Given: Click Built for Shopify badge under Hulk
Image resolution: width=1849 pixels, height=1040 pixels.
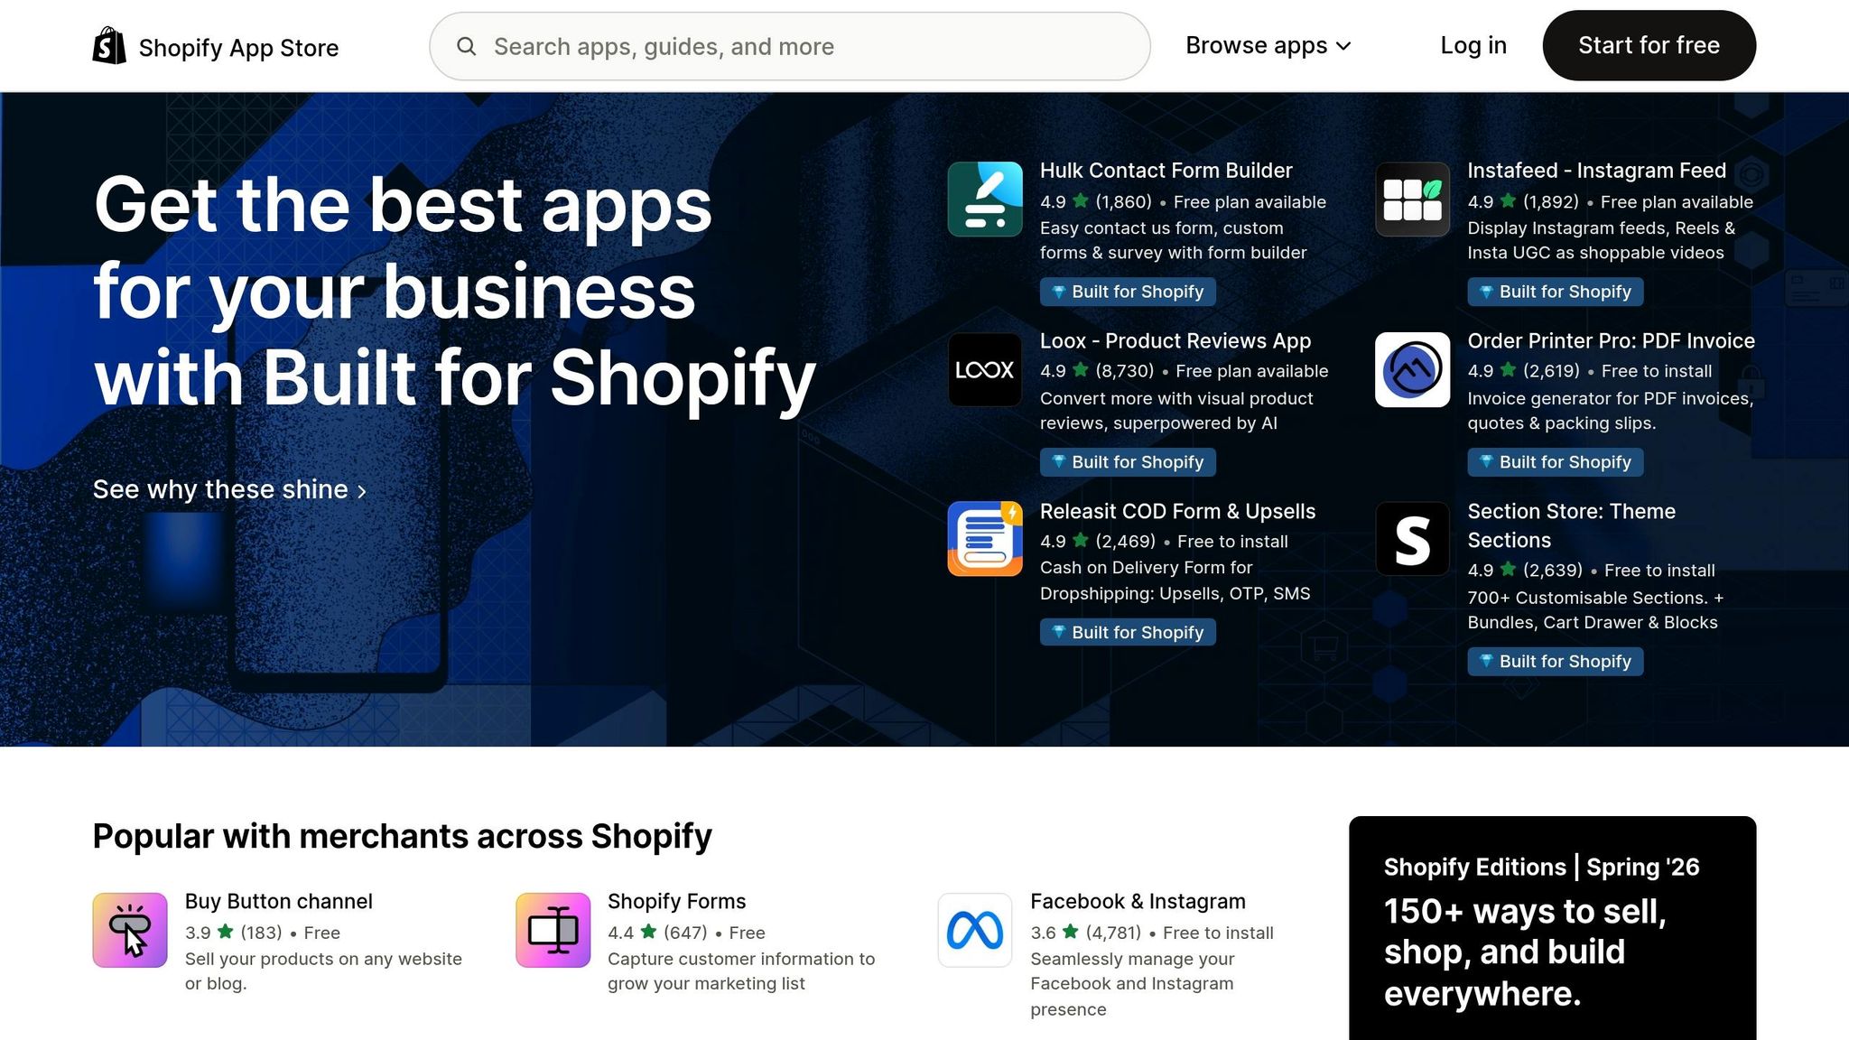Looking at the screenshot, I should (x=1128, y=292).
